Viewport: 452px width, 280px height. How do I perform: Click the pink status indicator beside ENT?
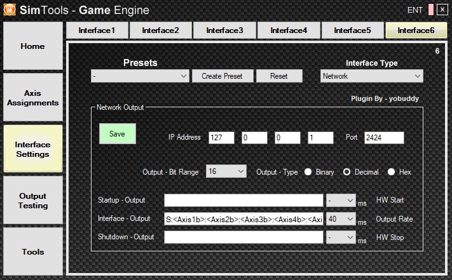click(x=430, y=10)
